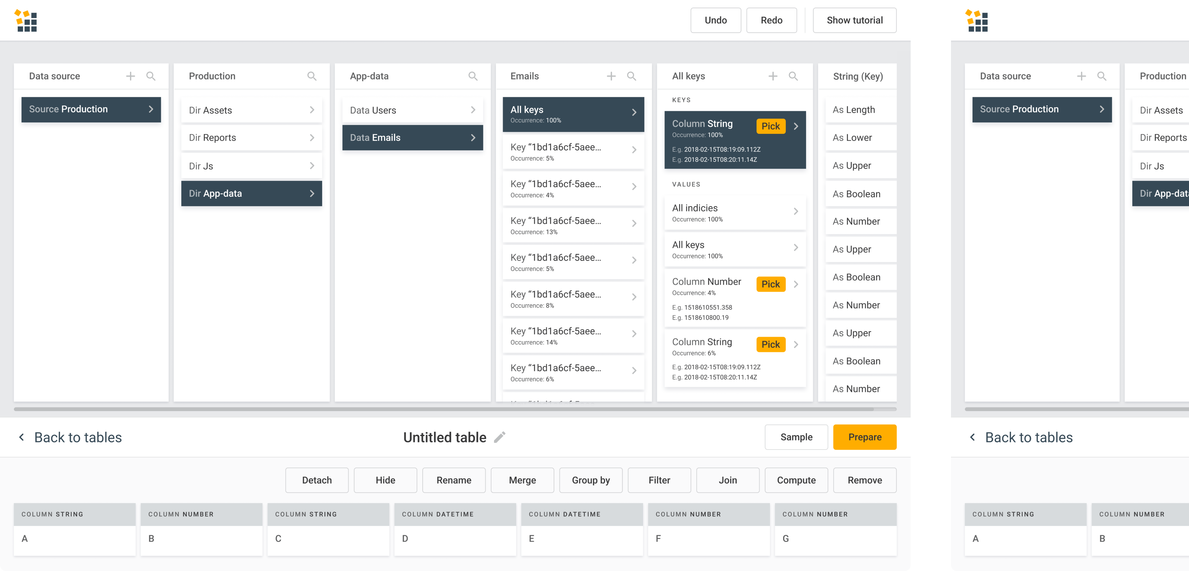Expand the Dir Assets item

point(252,110)
